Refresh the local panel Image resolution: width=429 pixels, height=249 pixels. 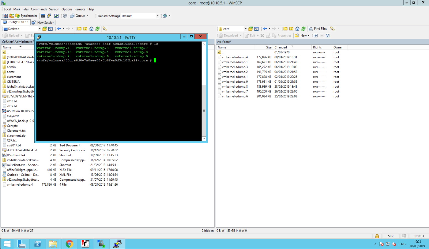(x=98, y=29)
